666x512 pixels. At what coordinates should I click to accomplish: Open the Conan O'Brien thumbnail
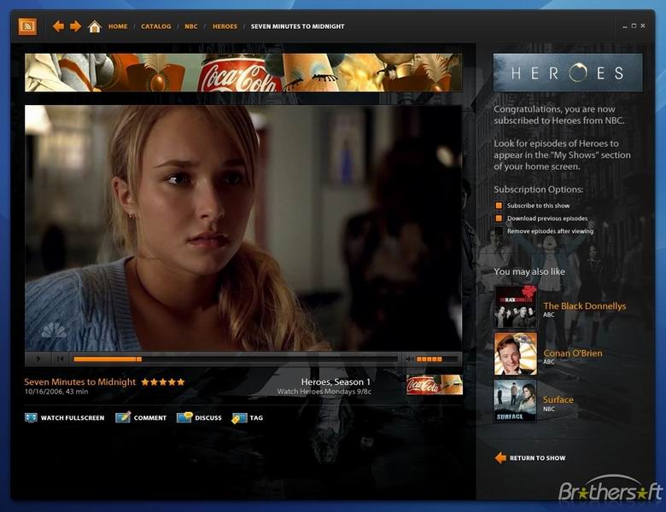pos(515,353)
